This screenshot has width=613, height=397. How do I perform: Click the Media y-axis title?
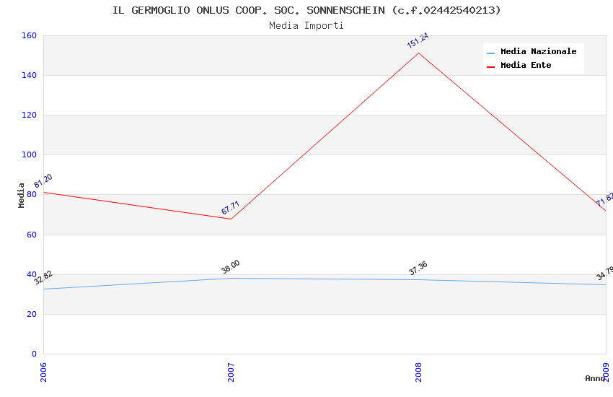21,196
